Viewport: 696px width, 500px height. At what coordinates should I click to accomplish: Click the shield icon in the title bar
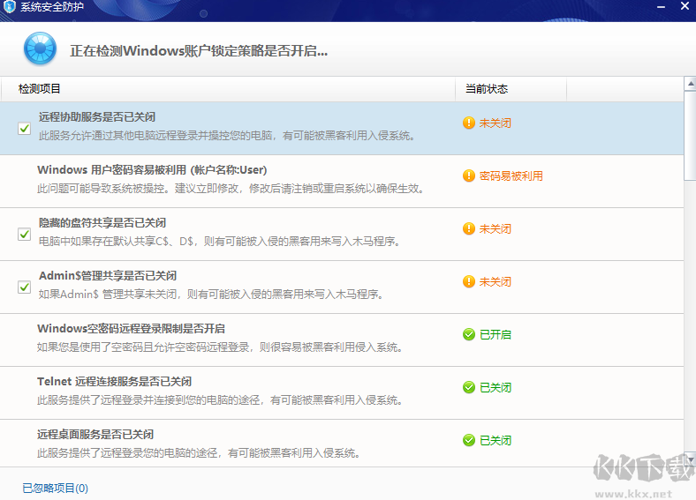10,6
